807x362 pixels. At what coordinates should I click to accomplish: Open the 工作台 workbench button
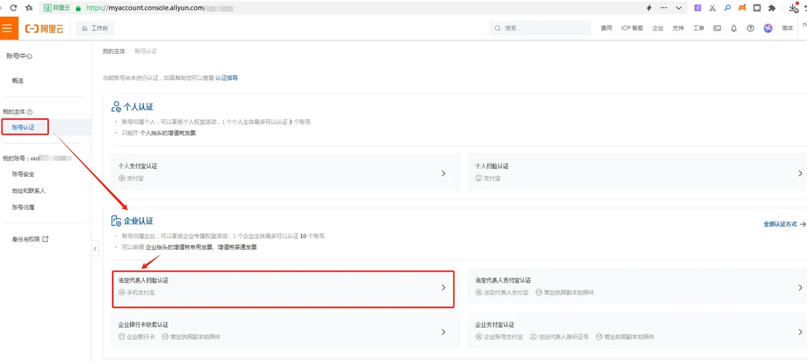[x=95, y=28]
